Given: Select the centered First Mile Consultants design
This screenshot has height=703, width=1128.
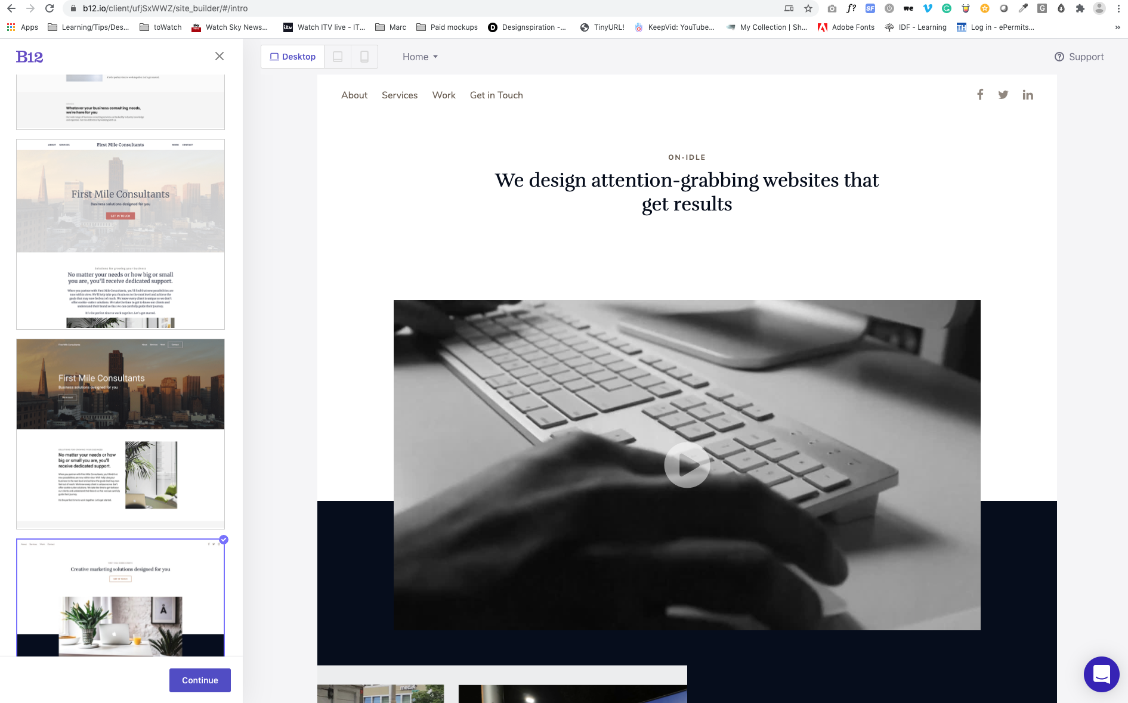Looking at the screenshot, I should point(120,234).
